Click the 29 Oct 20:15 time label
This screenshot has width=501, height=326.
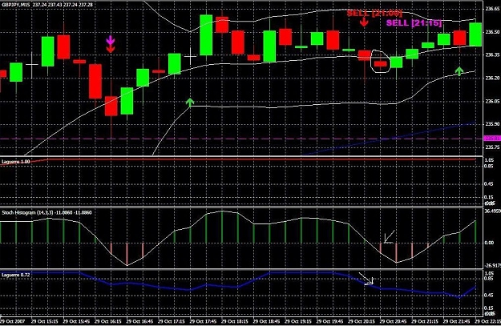[x=362, y=321]
